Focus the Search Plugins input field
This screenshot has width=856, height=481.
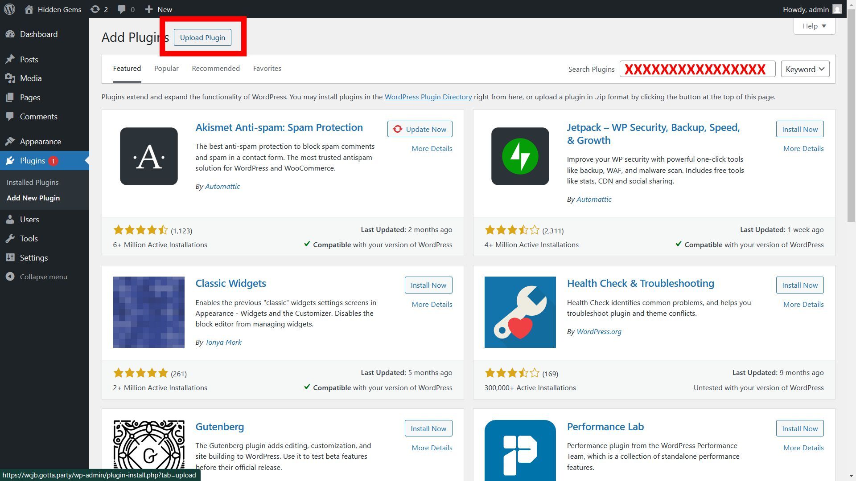697,69
